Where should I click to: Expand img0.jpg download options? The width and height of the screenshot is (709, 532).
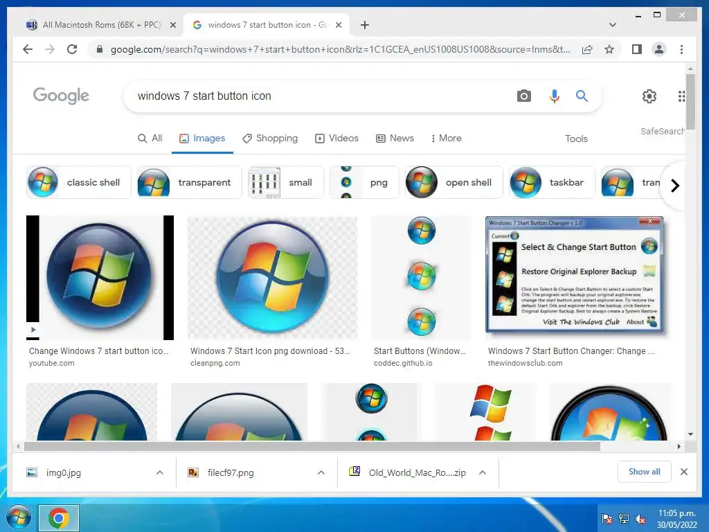[160, 472]
